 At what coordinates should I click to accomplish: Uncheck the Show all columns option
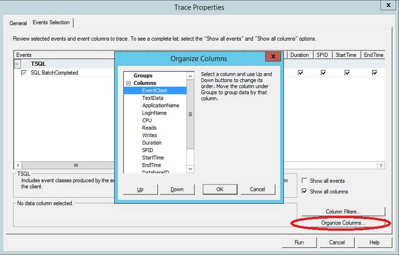coord(305,191)
